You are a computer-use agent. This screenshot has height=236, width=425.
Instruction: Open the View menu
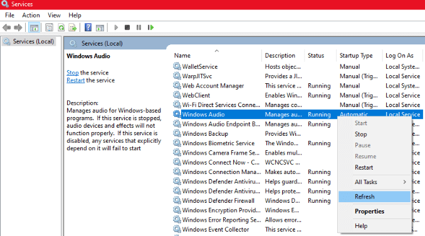point(54,15)
